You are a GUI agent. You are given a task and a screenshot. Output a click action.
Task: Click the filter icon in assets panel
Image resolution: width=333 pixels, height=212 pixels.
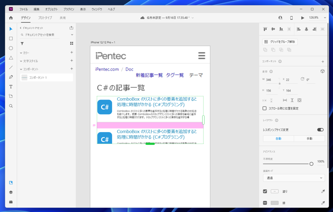[x=22, y=44]
